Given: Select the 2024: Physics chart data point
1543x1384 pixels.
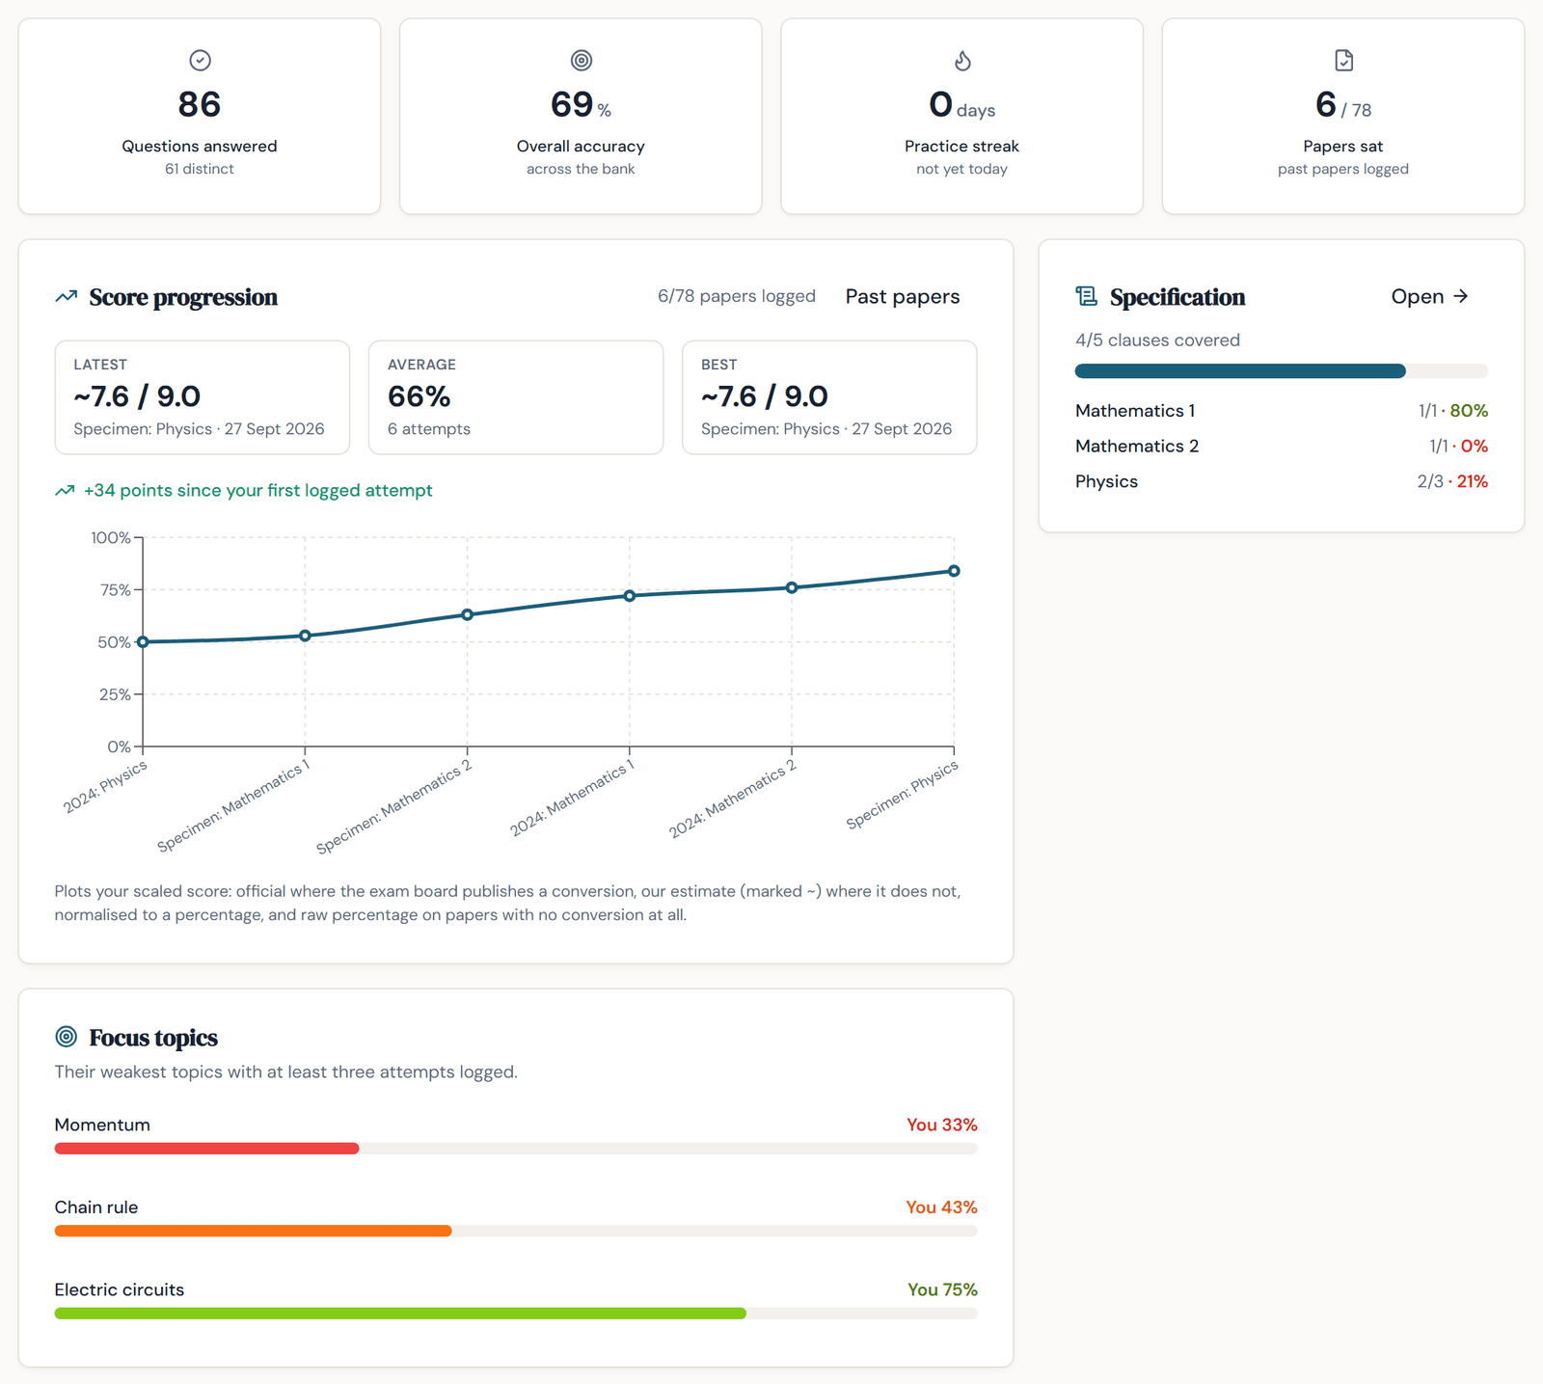Looking at the screenshot, I should (143, 642).
